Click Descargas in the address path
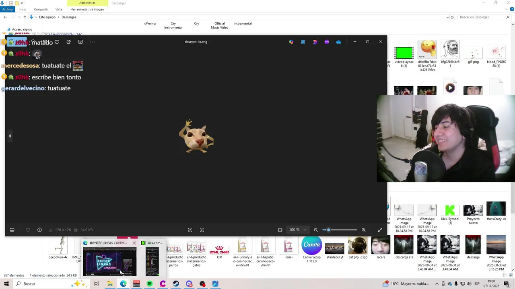 [x=69, y=17]
